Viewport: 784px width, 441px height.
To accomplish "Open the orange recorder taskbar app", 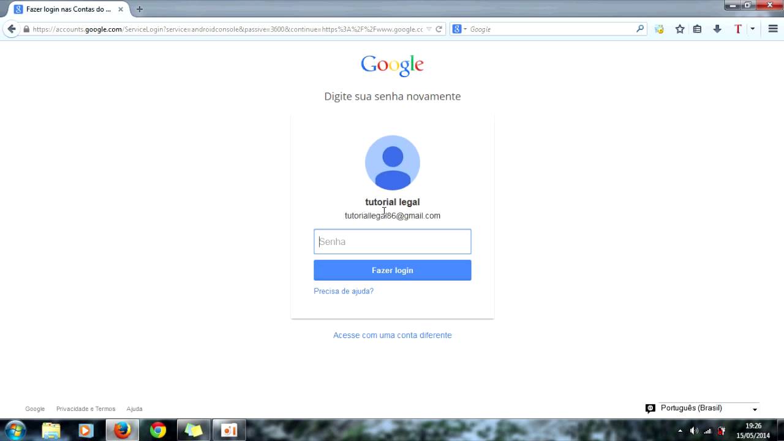I will 229,431.
